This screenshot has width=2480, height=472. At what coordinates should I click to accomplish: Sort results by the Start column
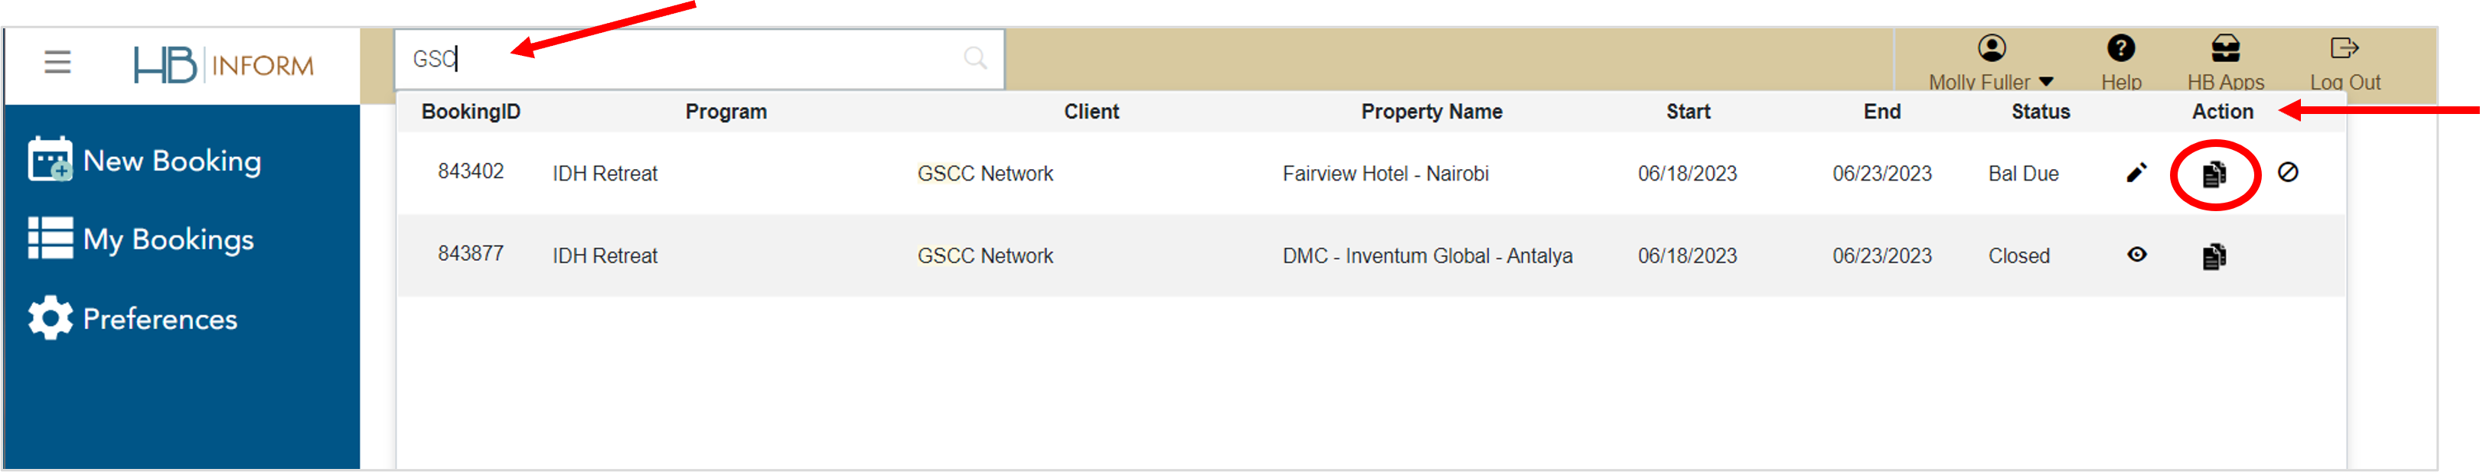(x=1689, y=112)
